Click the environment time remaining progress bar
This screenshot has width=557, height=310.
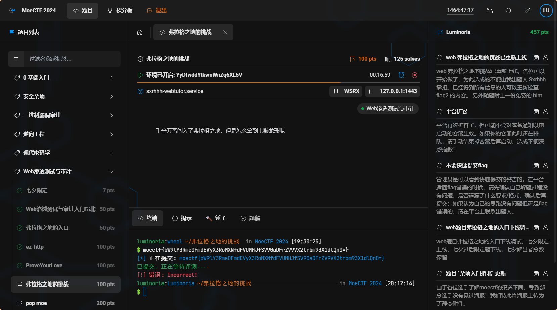coord(278,82)
